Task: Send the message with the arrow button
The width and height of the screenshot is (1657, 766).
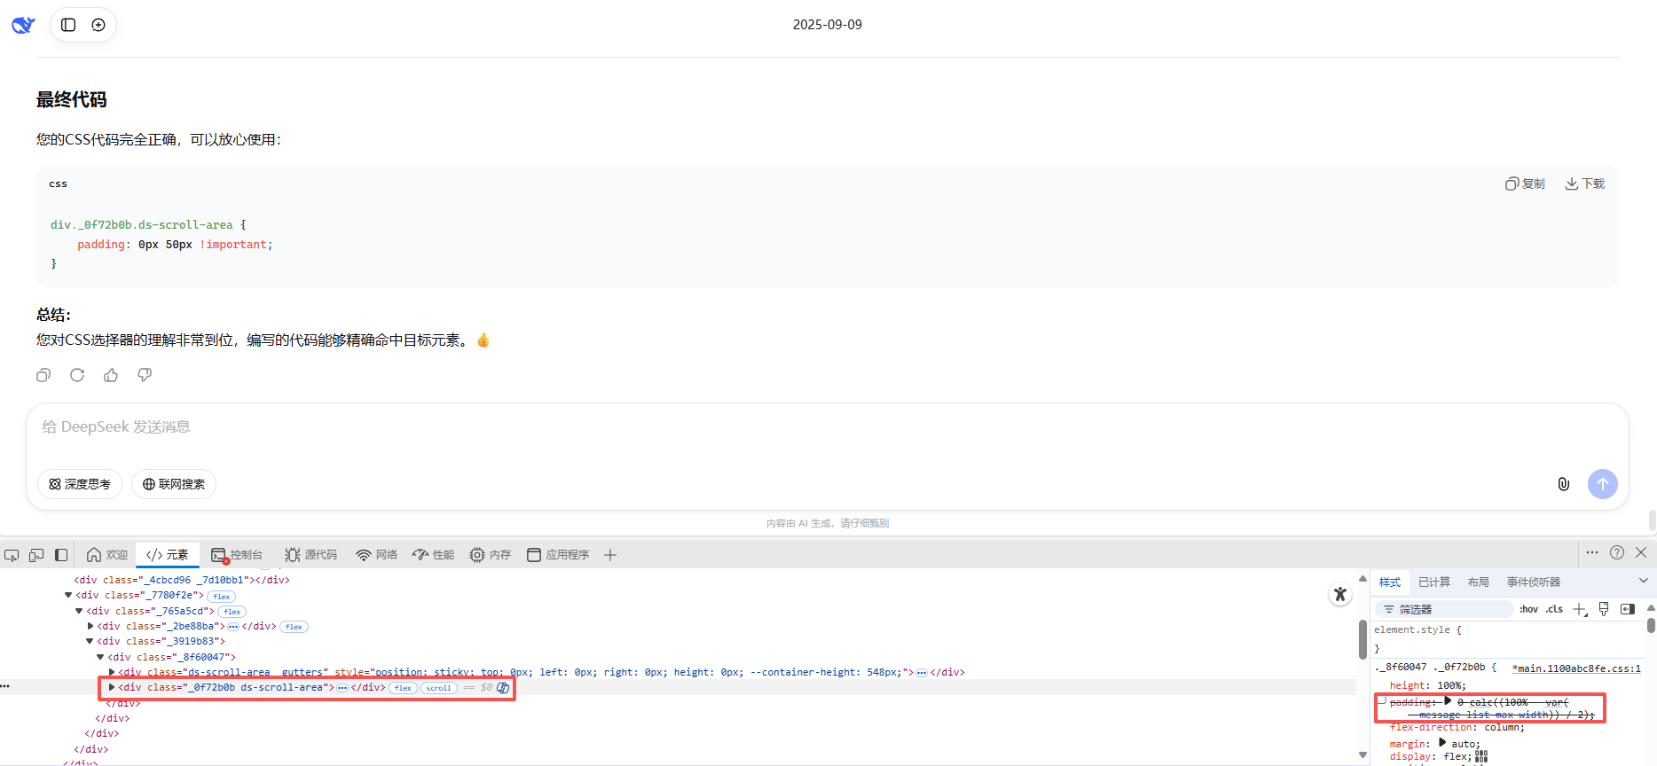Action: click(x=1602, y=484)
